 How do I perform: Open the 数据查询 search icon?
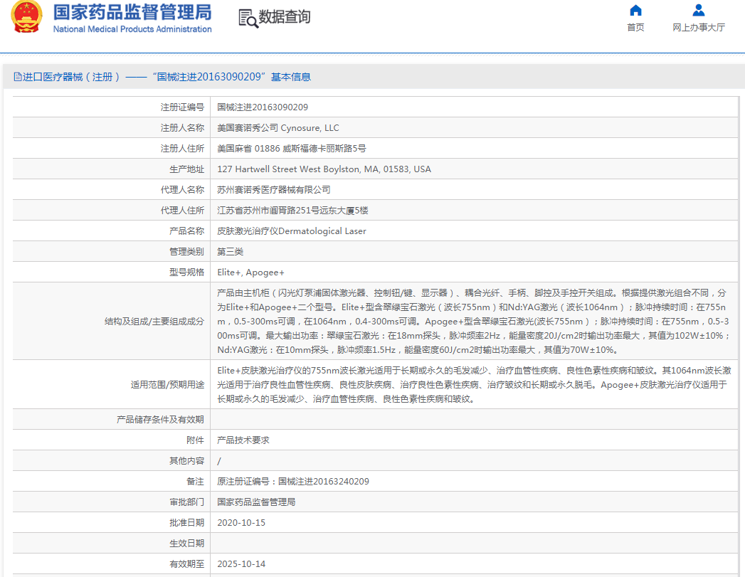(x=248, y=18)
